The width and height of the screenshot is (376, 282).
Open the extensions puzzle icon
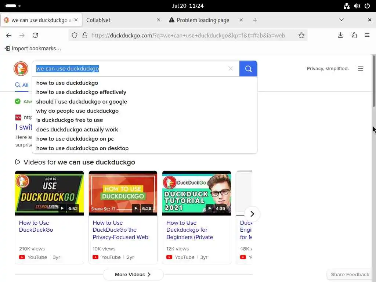click(x=354, y=35)
